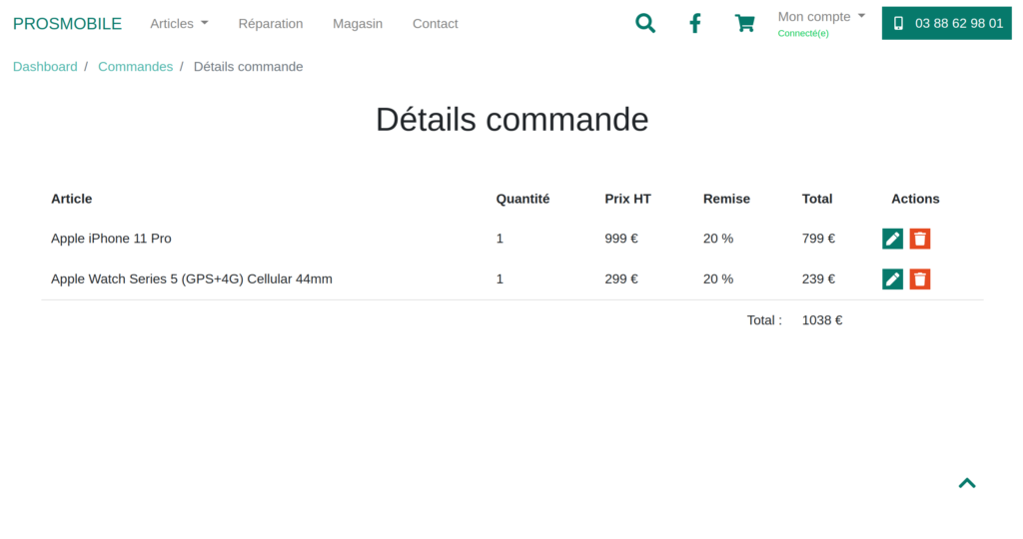Image resolution: width=1023 pixels, height=539 pixels.
Task: Open the Réparation menu item
Action: [271, 23]
